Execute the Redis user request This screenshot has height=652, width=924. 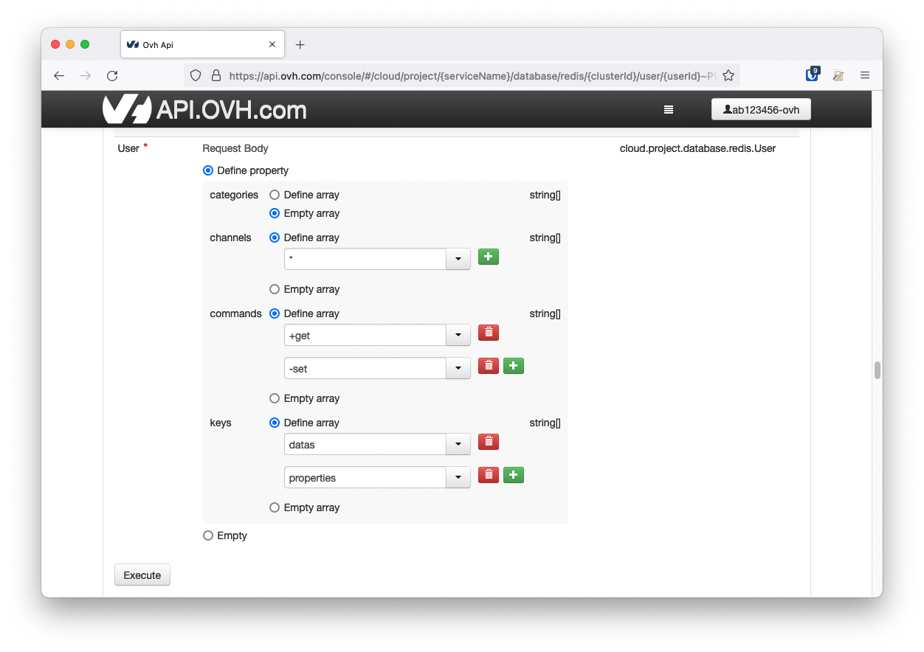pos(142,575)
